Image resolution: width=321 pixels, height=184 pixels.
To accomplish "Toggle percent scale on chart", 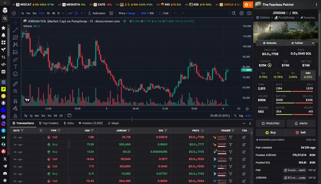I will [235, 116].
